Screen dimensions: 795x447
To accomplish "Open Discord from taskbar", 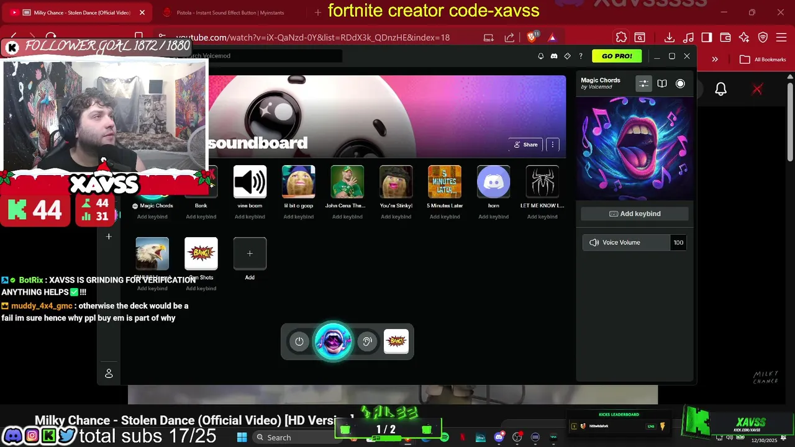I will pyautogui.click(x=499, y=438).
